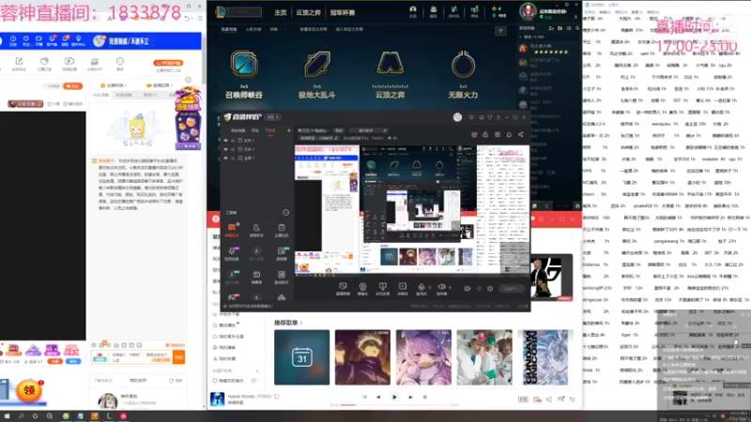This screenshot has width=751, height=422.
Task: Add a friend using League friend list icon
Action: [x=551, y=29]
